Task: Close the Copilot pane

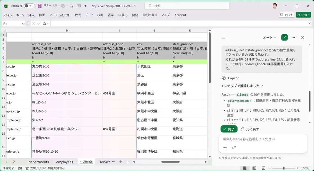Action: pyautogui.click(x=302, y=37)
